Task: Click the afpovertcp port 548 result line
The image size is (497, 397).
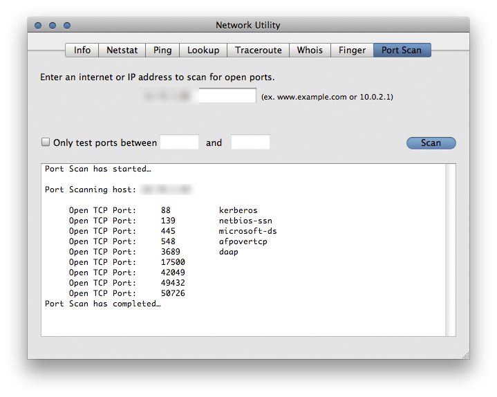Action: (168, 241)
